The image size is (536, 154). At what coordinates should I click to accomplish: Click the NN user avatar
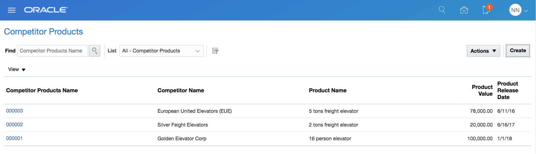(x=515, y=10)
